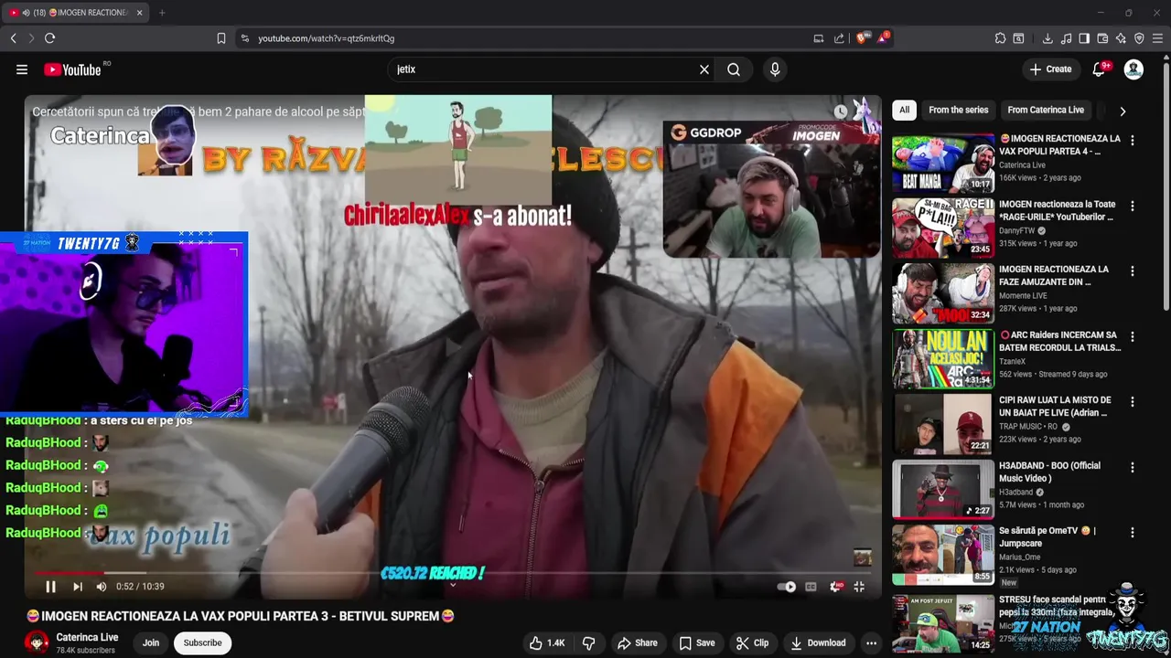This screenshot has height=658, width=1171.
Task: Open the Brave Wallet icon
Action: click(1102, 38)
